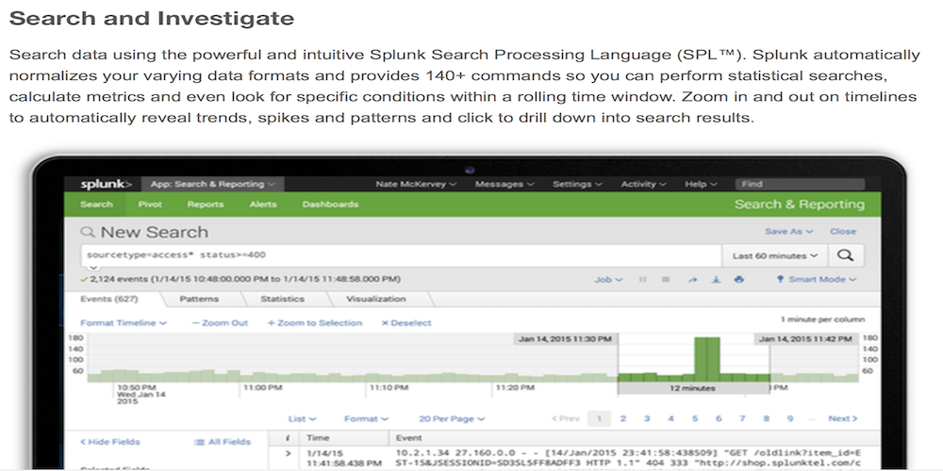Go to results page 3
The image size is (943, 471).
(x=647, y=419)
